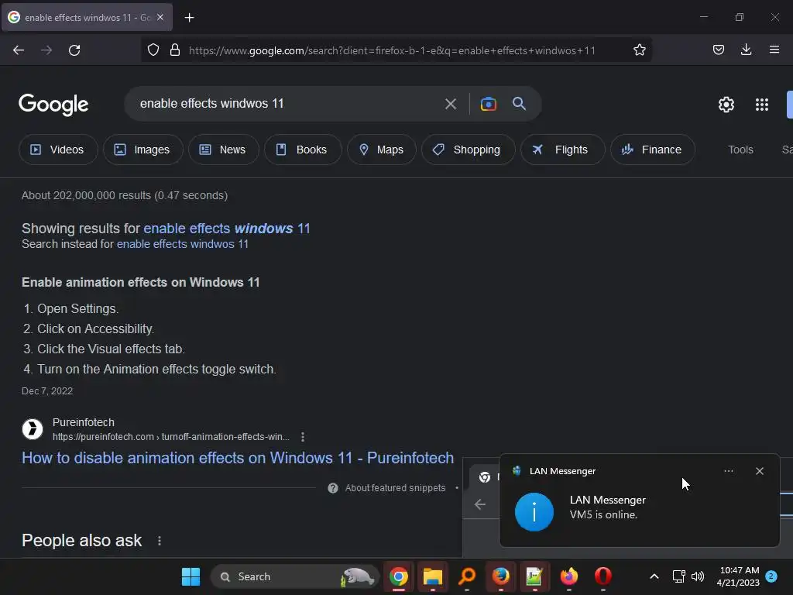Open Pureinfotech result options menu

(x=303, y=437)
